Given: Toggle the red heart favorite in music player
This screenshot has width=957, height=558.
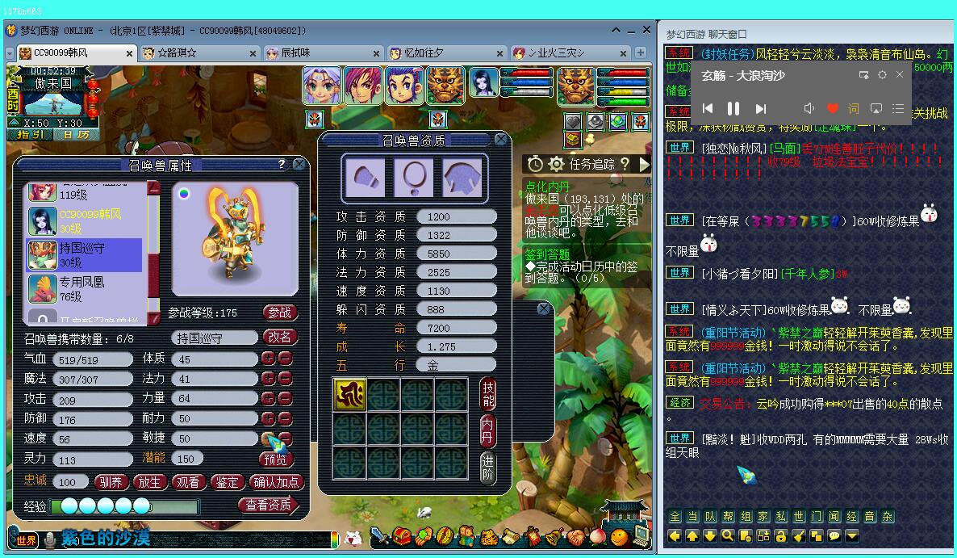Looking at the screenshot, I should click(832, 109).
